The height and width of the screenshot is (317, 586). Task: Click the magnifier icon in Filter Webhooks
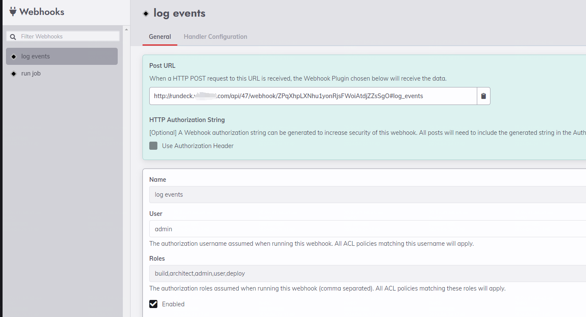[13, 37]
